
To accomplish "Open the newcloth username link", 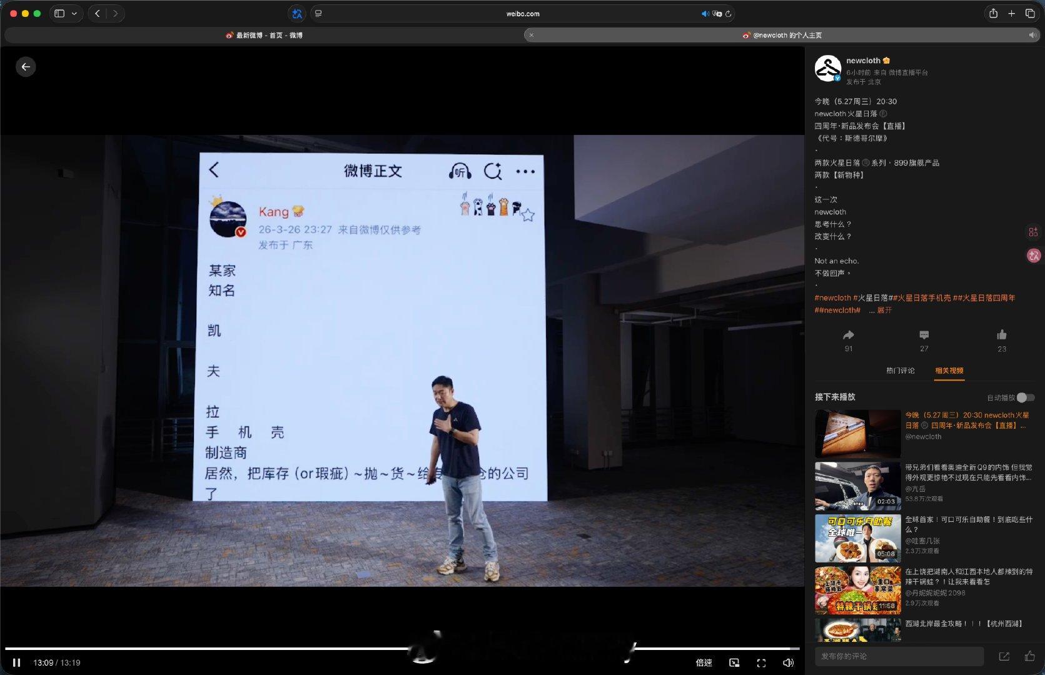I will 863,61.
